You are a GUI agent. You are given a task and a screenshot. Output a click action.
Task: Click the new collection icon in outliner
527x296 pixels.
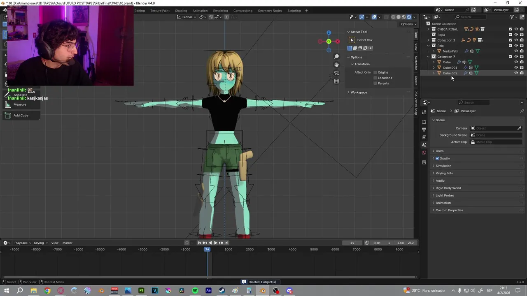pyautogui.click(x=522, y=17)
